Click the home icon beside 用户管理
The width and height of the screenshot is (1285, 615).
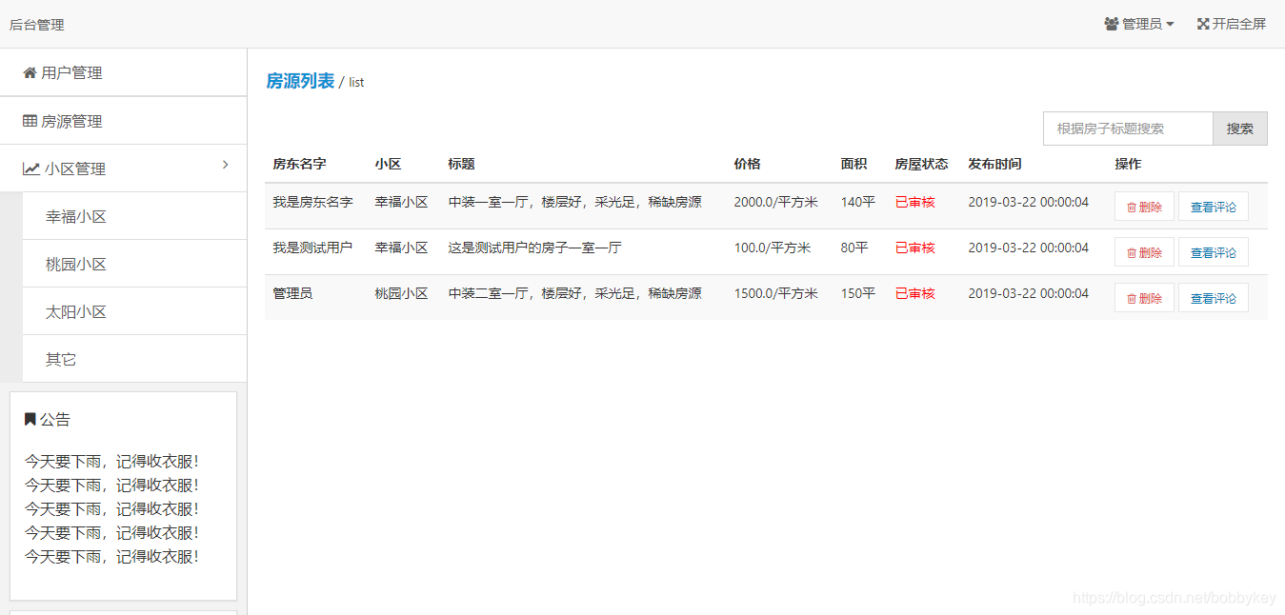pyautogui.click(x=30, y=72)
